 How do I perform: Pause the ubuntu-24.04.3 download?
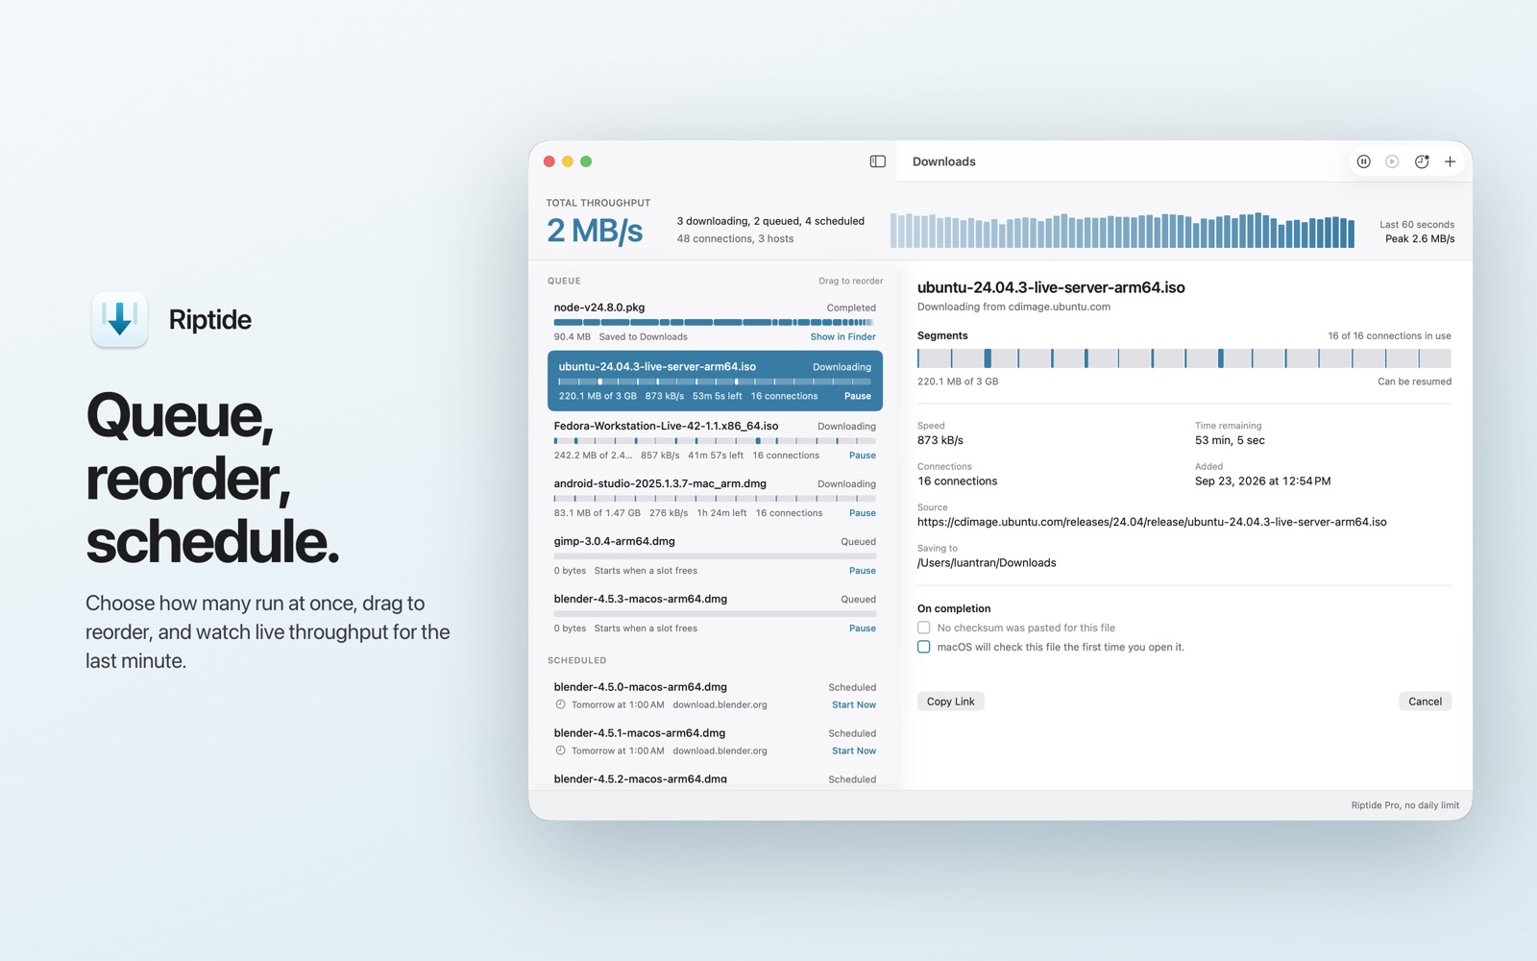858,396
